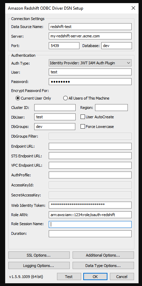Focus the Web Identity Token field
The width and height of the screenshot is (142, 286).
click(x=90, y=205)
